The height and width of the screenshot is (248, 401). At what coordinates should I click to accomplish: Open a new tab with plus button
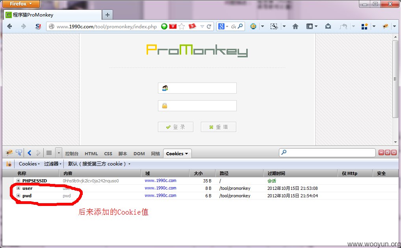(x=108, y=15)
